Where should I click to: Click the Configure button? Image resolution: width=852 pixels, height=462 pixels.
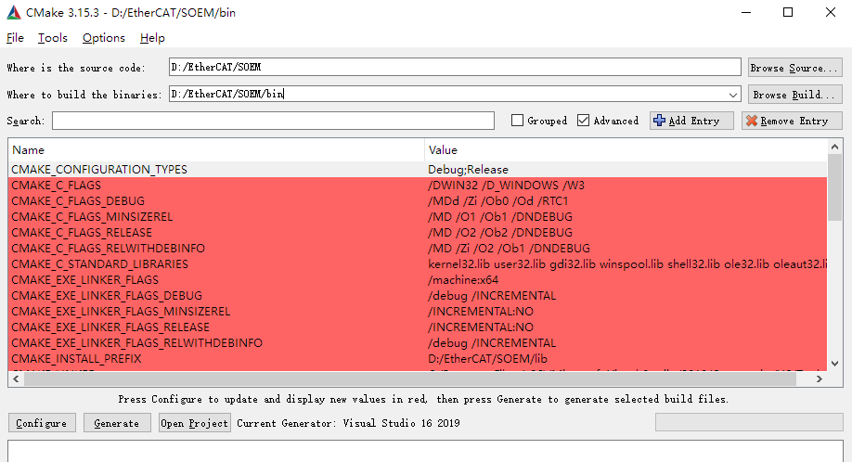(42, 423)
